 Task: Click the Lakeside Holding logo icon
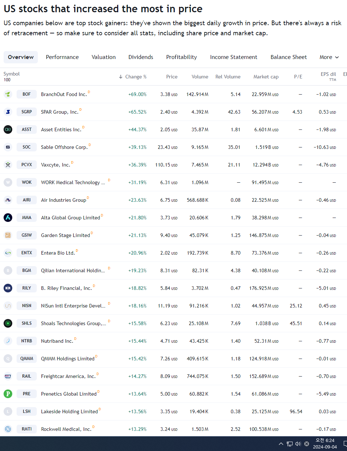click(8, 411)
